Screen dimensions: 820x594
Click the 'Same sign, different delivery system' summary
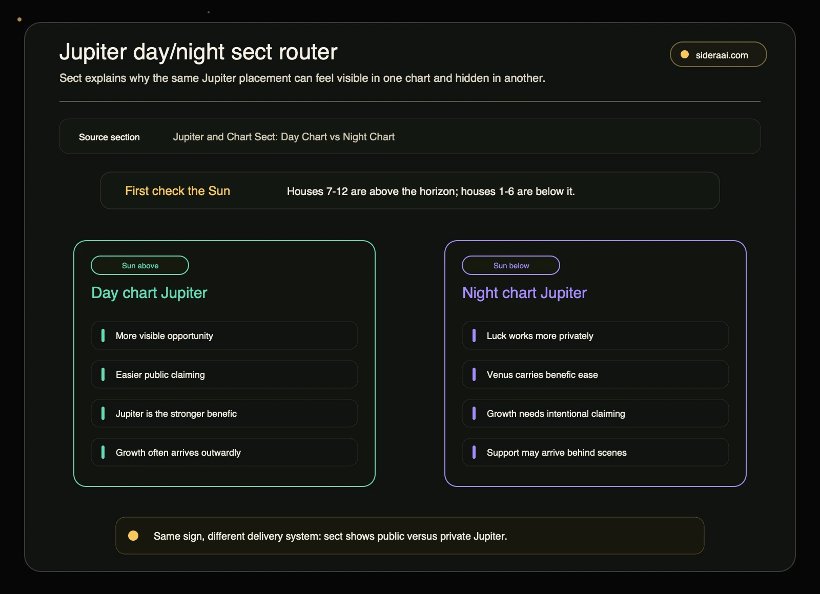coord(330,536)
